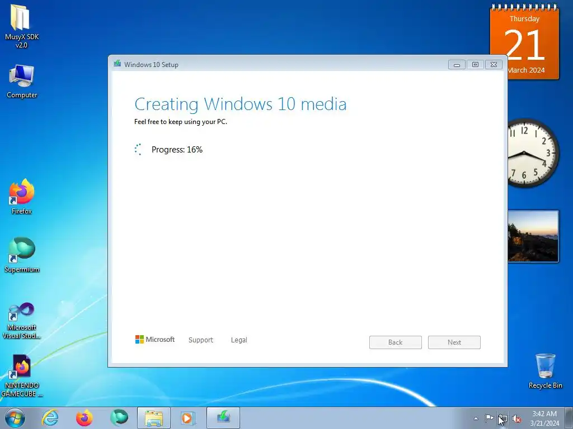Image resolution: width=573 pixels, height=429 pixels.
Task: Click the Next button in Setup
Action: [454, 342]
